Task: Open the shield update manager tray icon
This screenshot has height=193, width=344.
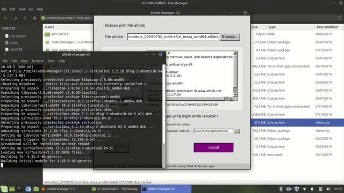Action: [297, 189]
